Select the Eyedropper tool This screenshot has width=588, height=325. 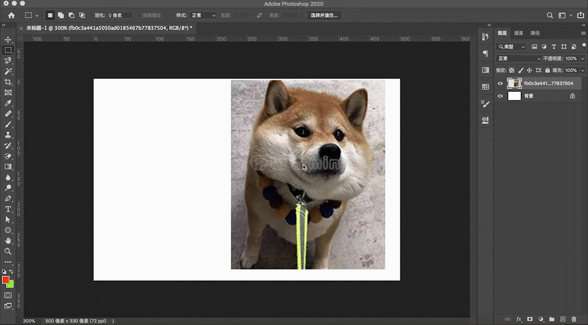tap(8, 103)
